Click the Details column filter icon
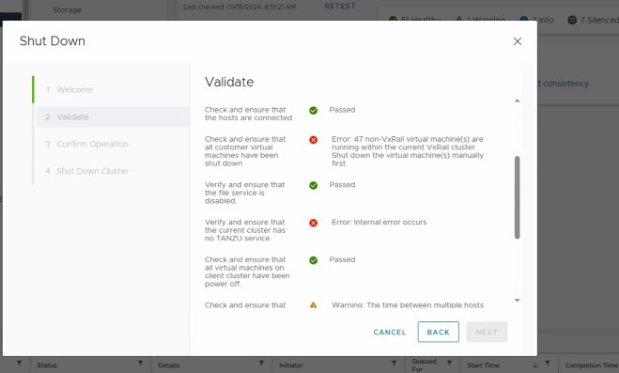 (261, 363)
